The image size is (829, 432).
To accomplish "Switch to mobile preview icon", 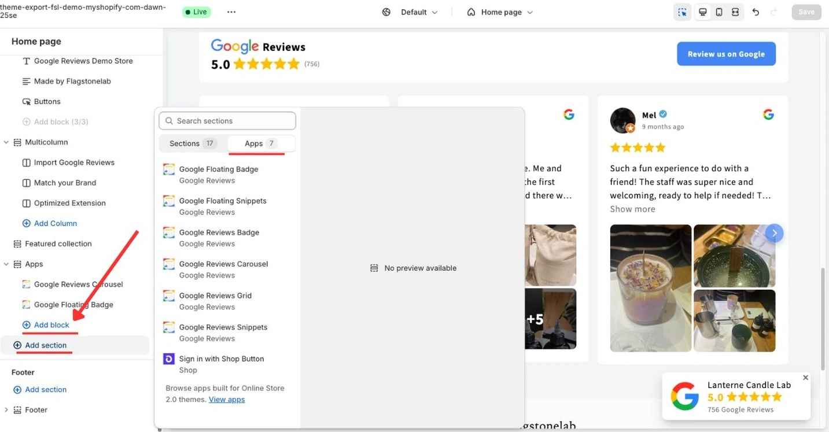I will coord(719,12).
